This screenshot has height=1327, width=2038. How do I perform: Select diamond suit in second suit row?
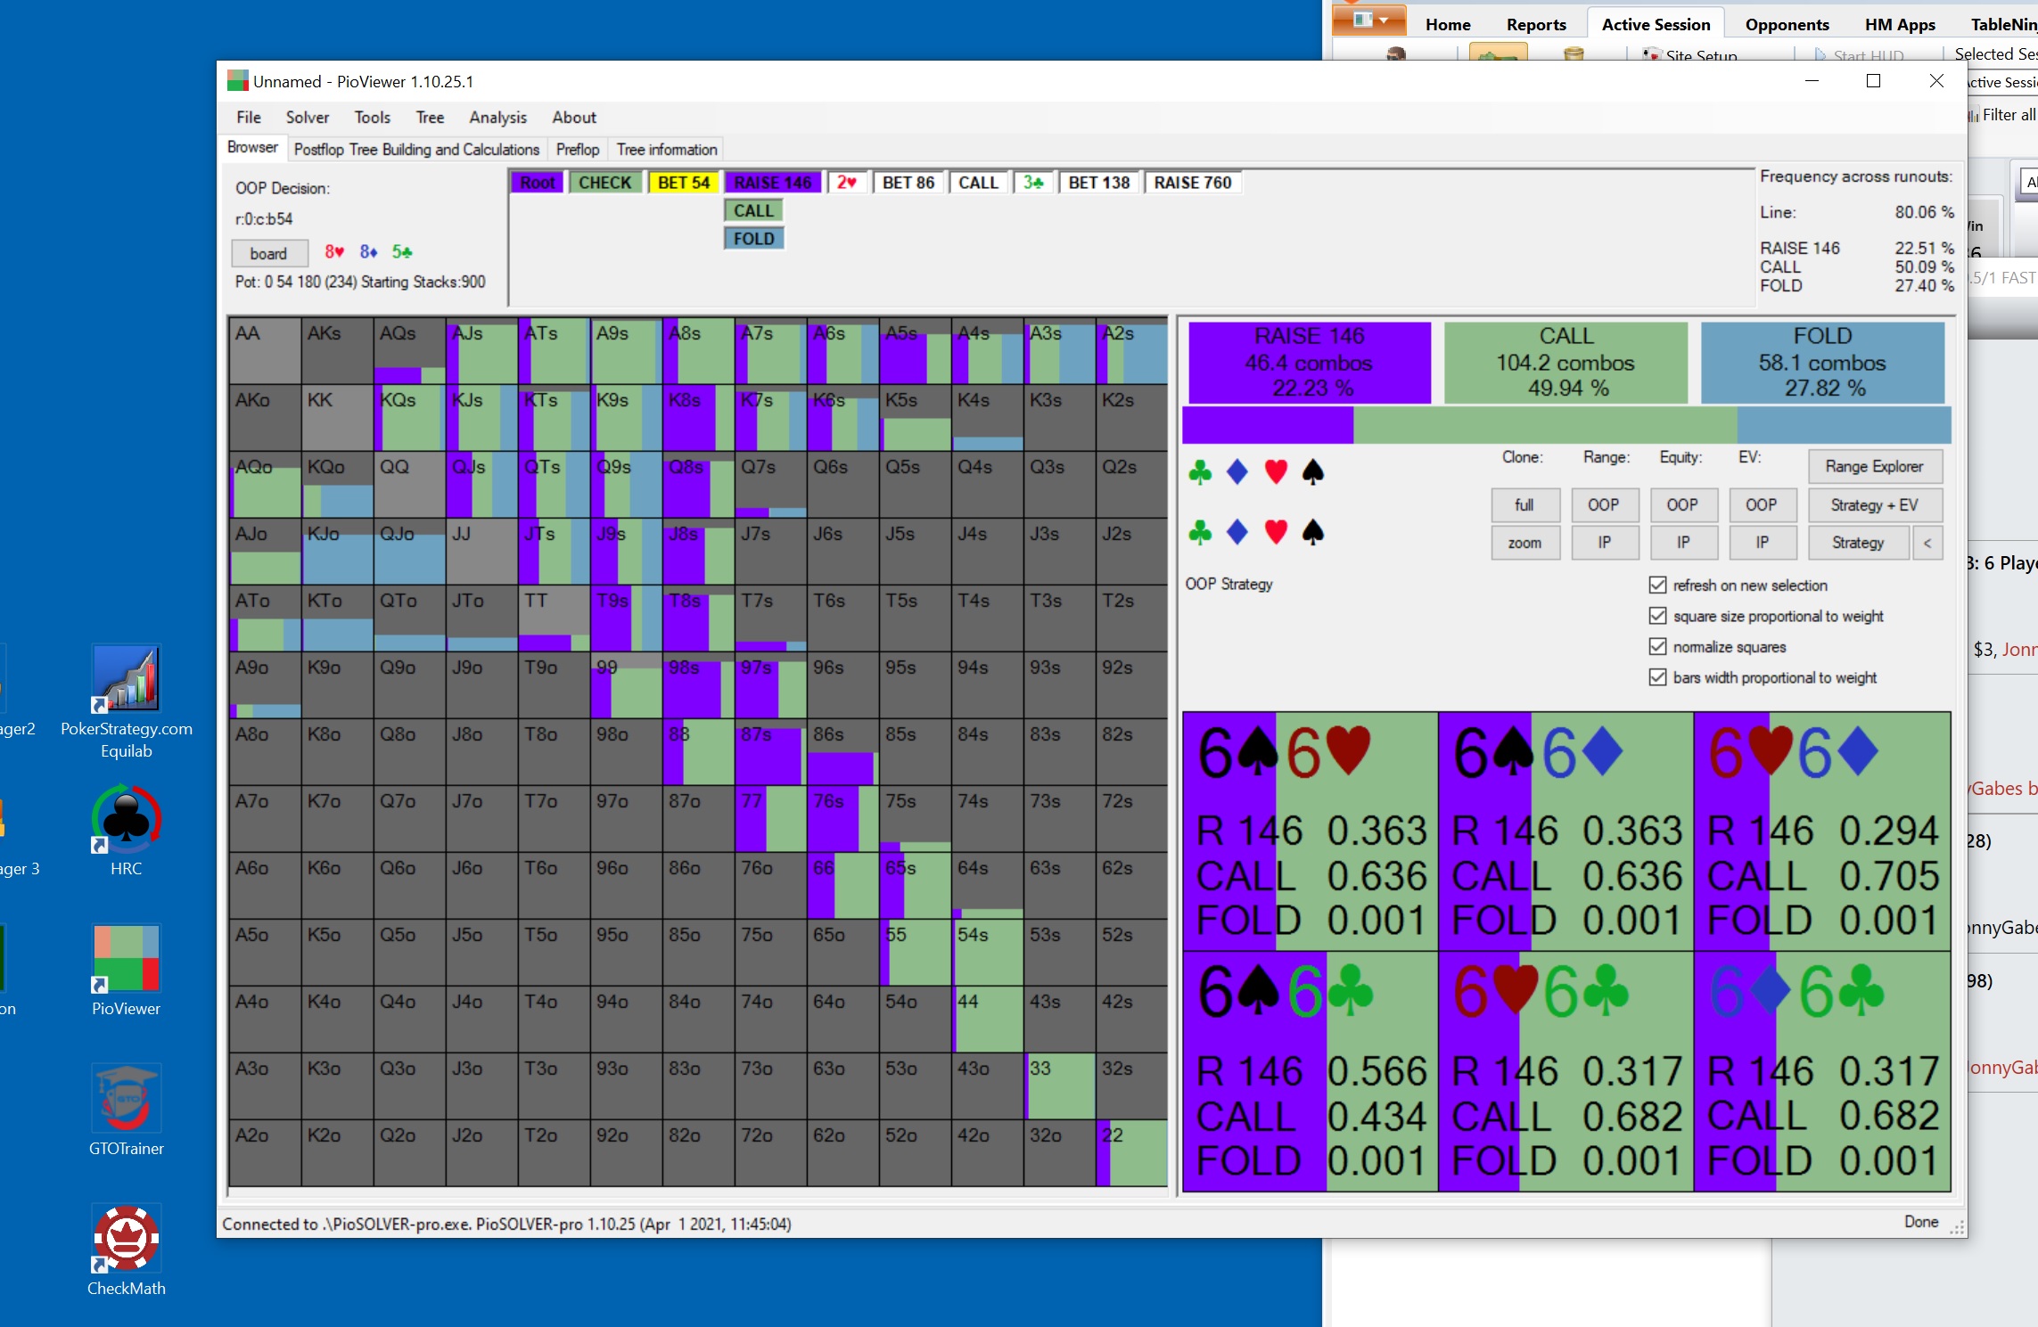(1237, 532)
